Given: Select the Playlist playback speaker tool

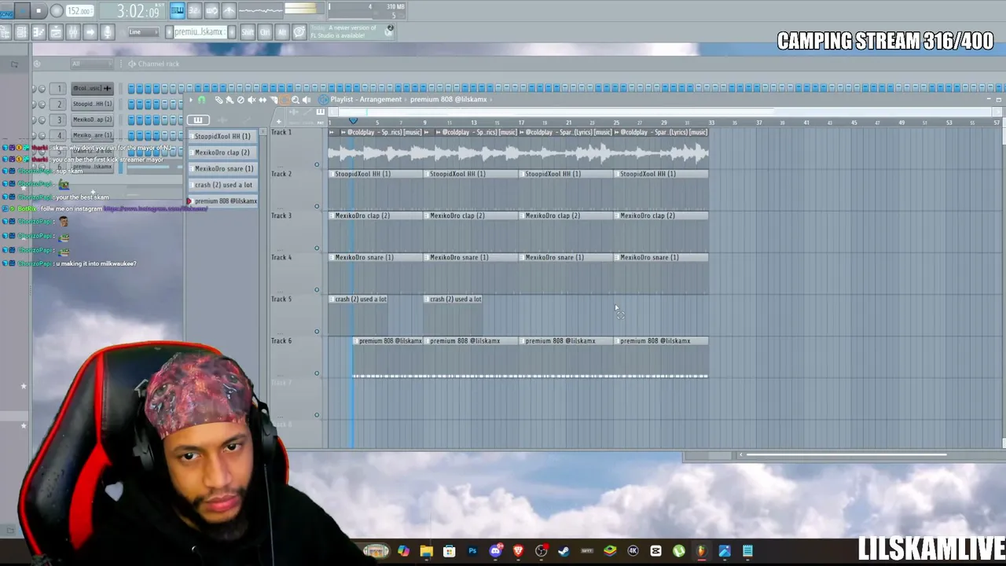Looking at the screenshot, I should click(x=307, y=100).
